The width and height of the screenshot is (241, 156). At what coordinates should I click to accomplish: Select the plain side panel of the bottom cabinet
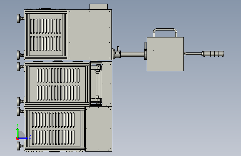[99, 129]
